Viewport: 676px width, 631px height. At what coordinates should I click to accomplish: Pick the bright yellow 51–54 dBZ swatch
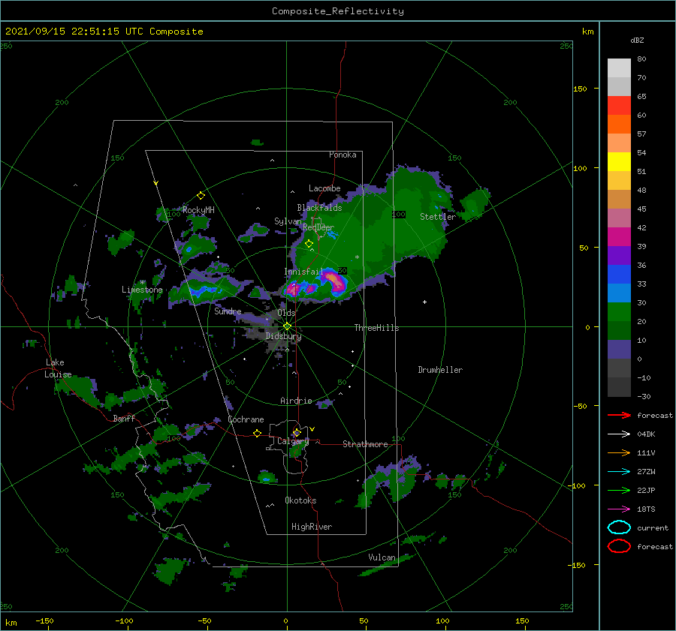619,162
